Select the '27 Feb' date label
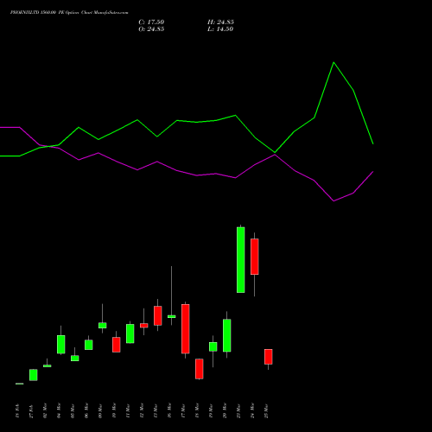 point(31,411)
